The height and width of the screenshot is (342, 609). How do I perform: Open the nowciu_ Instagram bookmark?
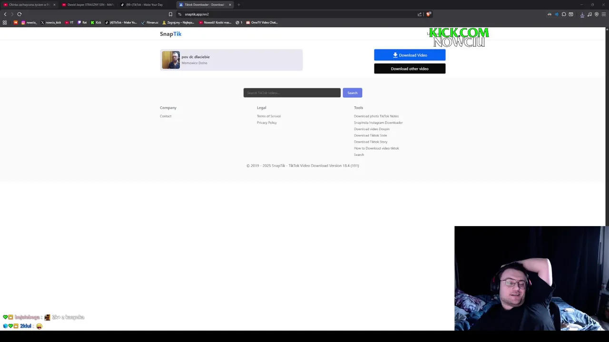(29, 22)
